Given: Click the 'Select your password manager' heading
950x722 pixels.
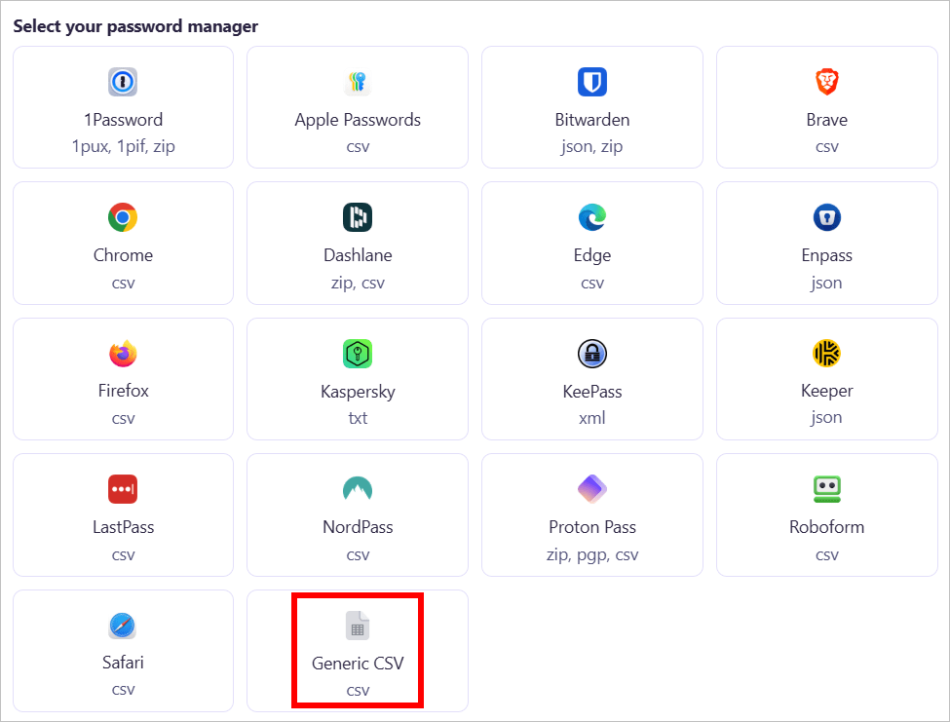Looking at the screenshot, I should [135, 26].
